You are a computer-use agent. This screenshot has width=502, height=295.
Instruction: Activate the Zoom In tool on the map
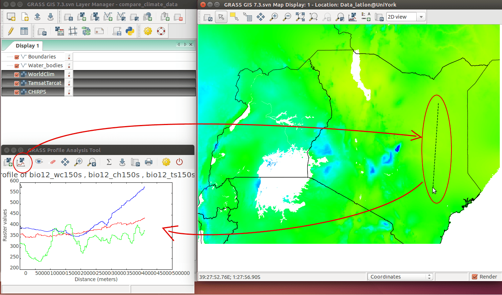(274, 17)
